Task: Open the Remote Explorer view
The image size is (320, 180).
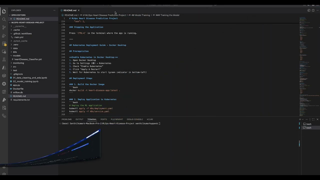Action: point(4,51)
